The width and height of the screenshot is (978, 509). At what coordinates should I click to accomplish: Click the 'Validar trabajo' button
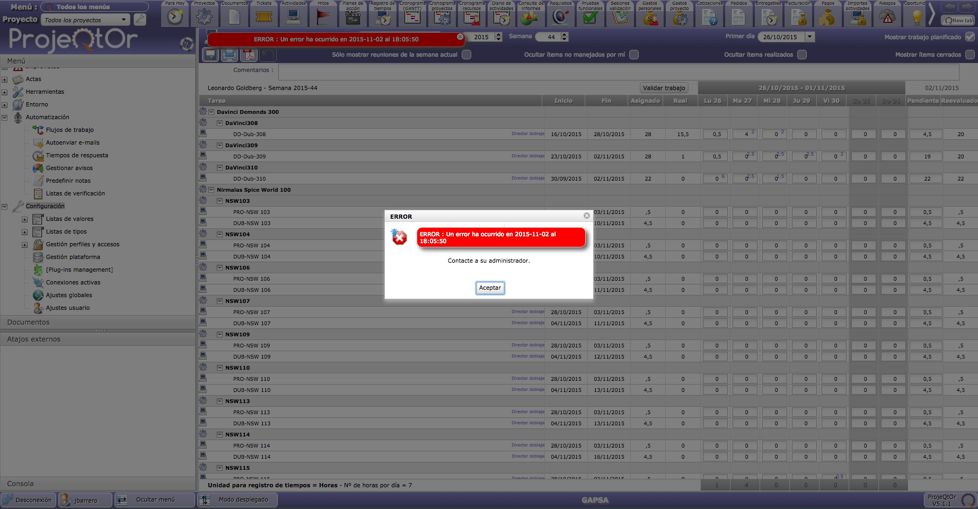click(664, 88)
